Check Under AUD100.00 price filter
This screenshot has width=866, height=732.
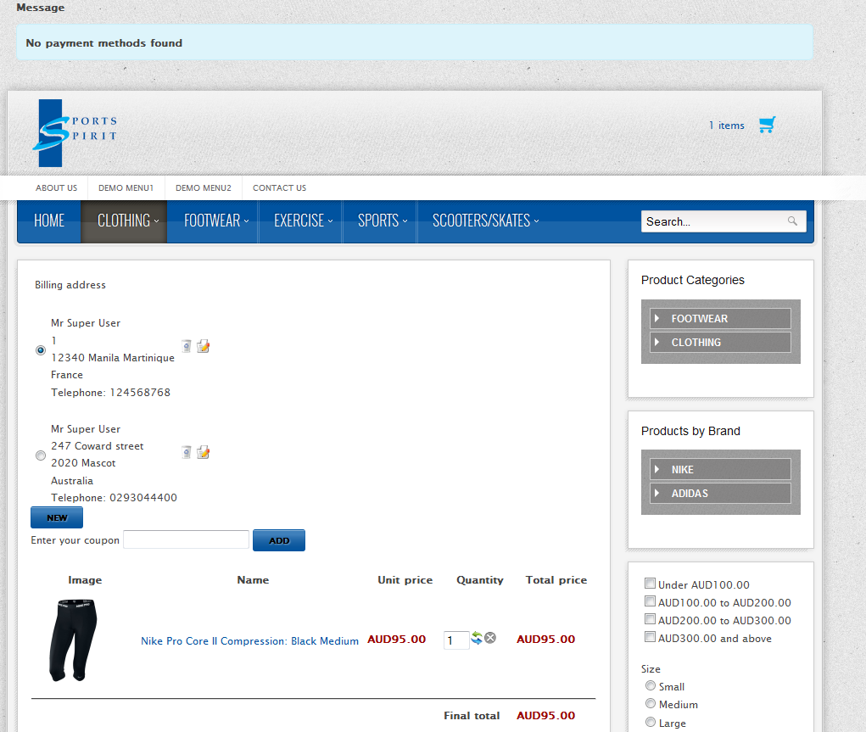[x=650, y=584]
